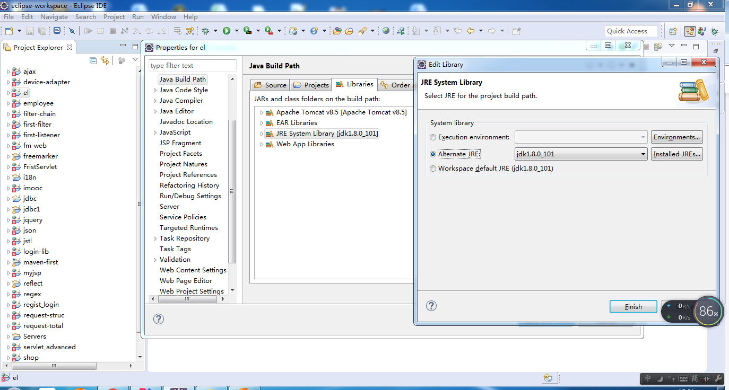Image resolution: width=729 pixels, height=390 pixels.
Task: Open the Run button dropdown arrow
Action: (x=237, y=31)
